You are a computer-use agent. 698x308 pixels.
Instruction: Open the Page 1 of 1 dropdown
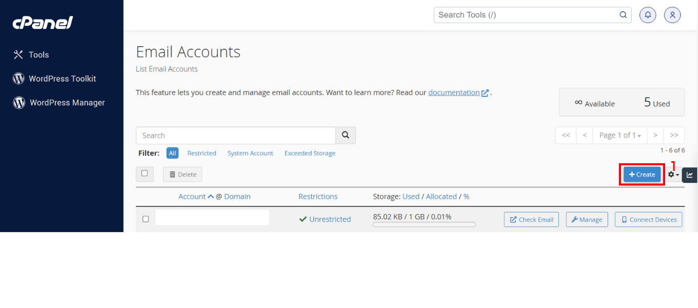tap(619, 136)
